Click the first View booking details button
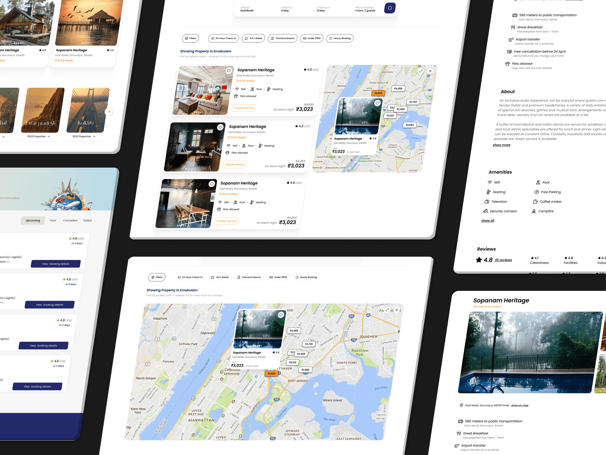Viewport: 606px width, 455px height. tap(56, 264)
